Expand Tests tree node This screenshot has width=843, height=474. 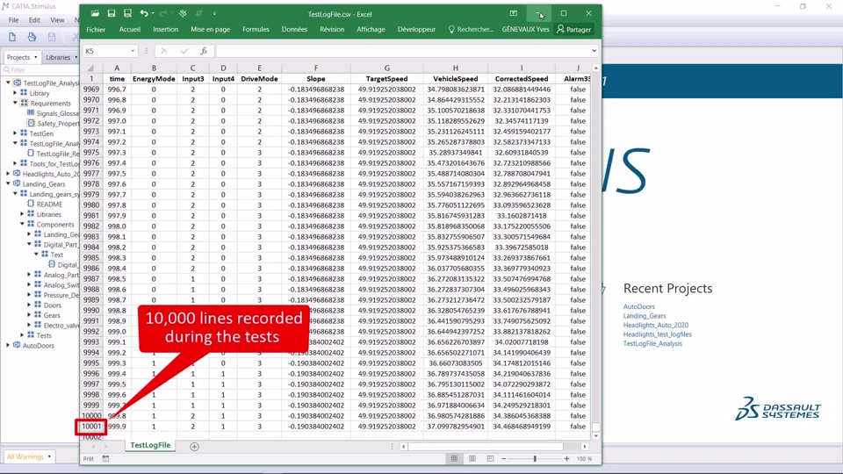pyautogui.click(x=22, y=335)
